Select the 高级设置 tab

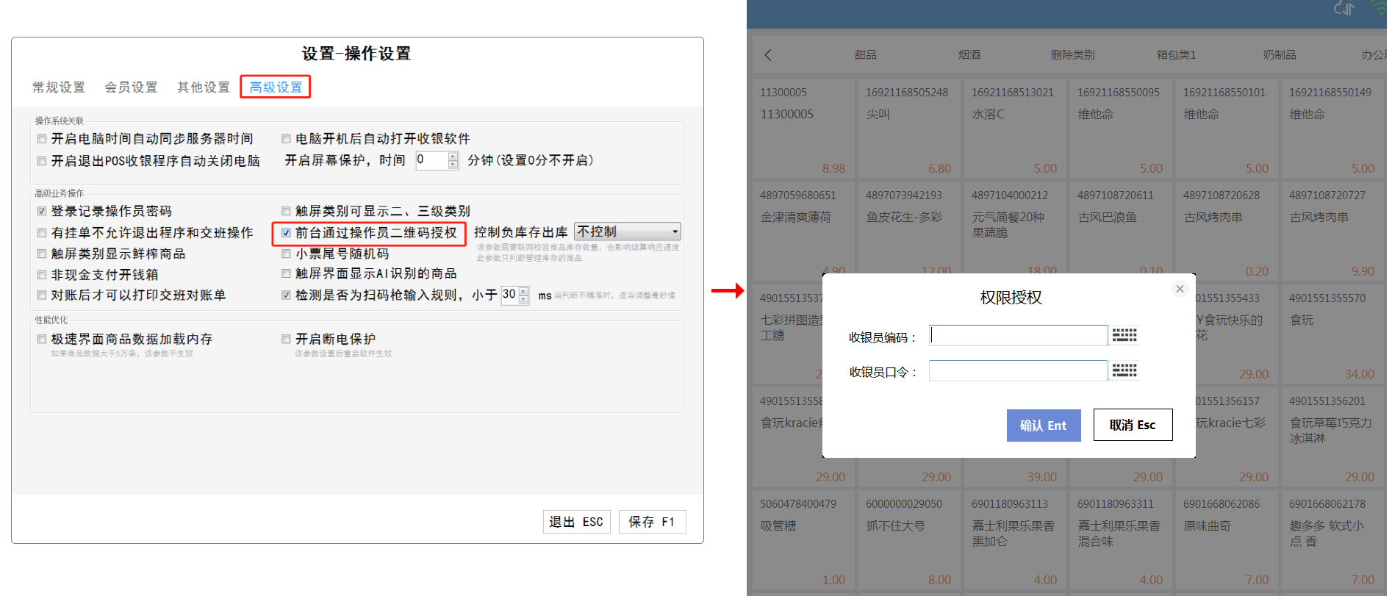pos(276,87)
